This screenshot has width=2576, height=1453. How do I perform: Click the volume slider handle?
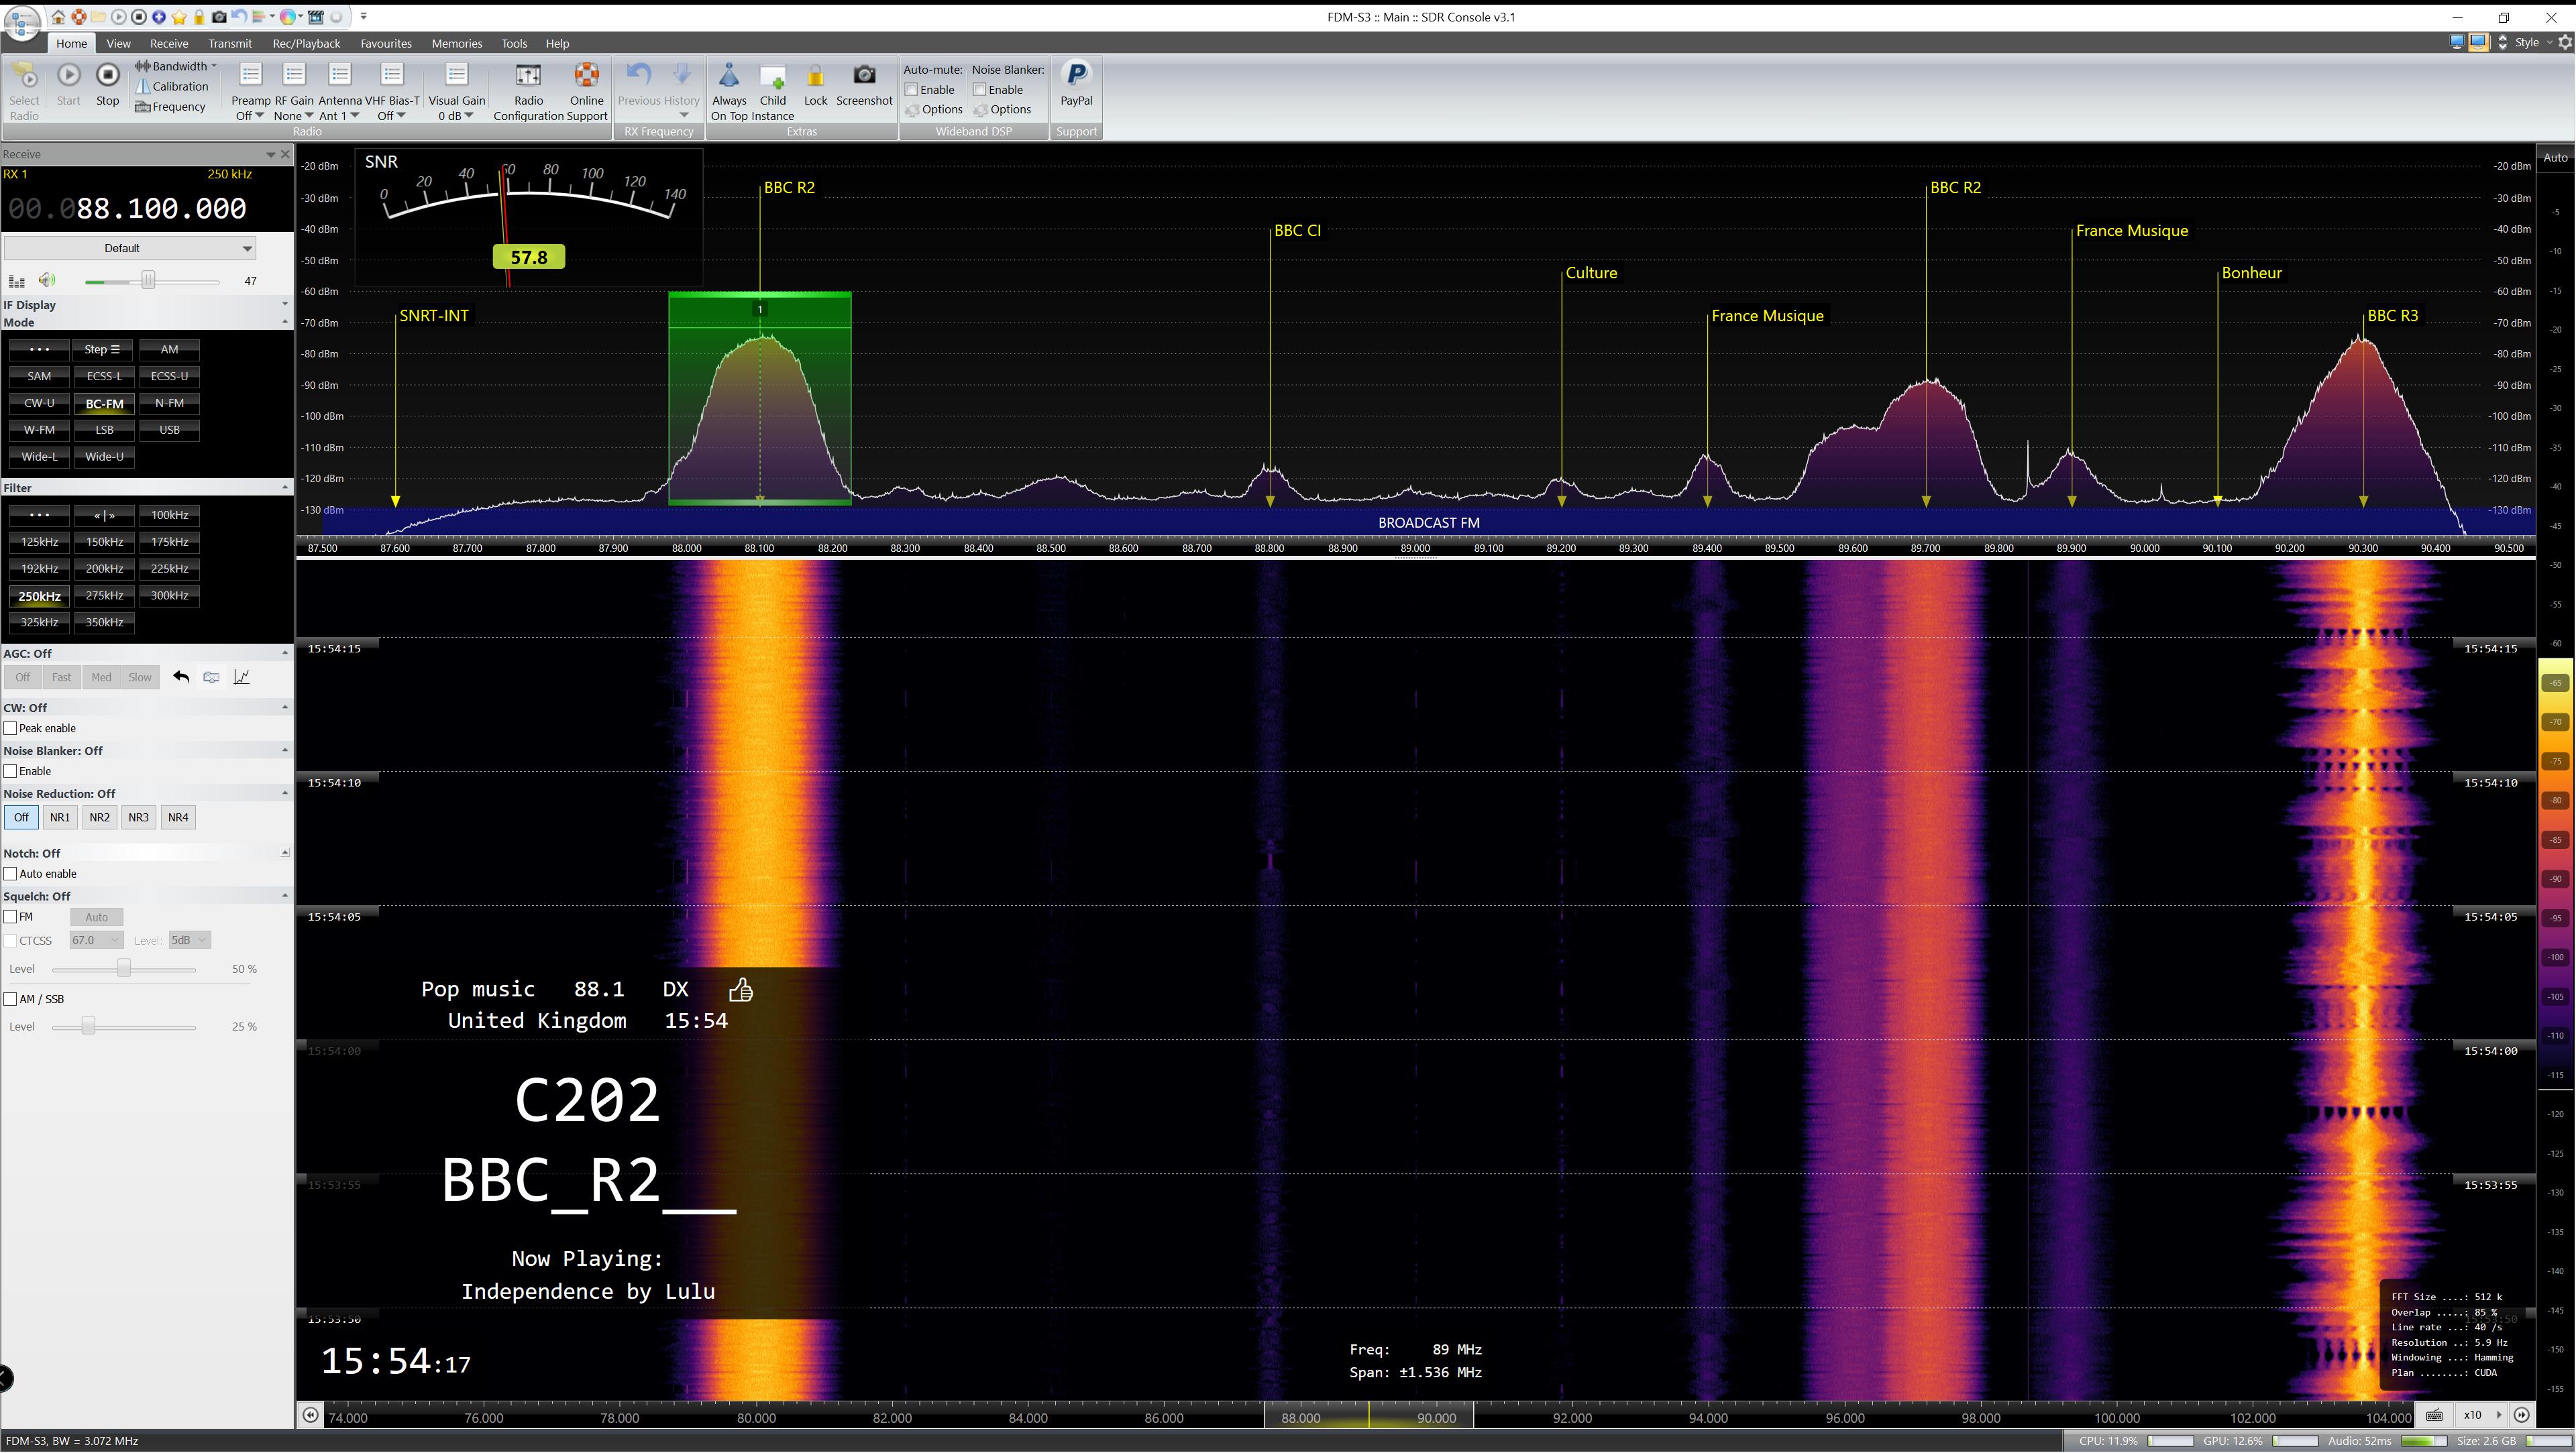148,281
